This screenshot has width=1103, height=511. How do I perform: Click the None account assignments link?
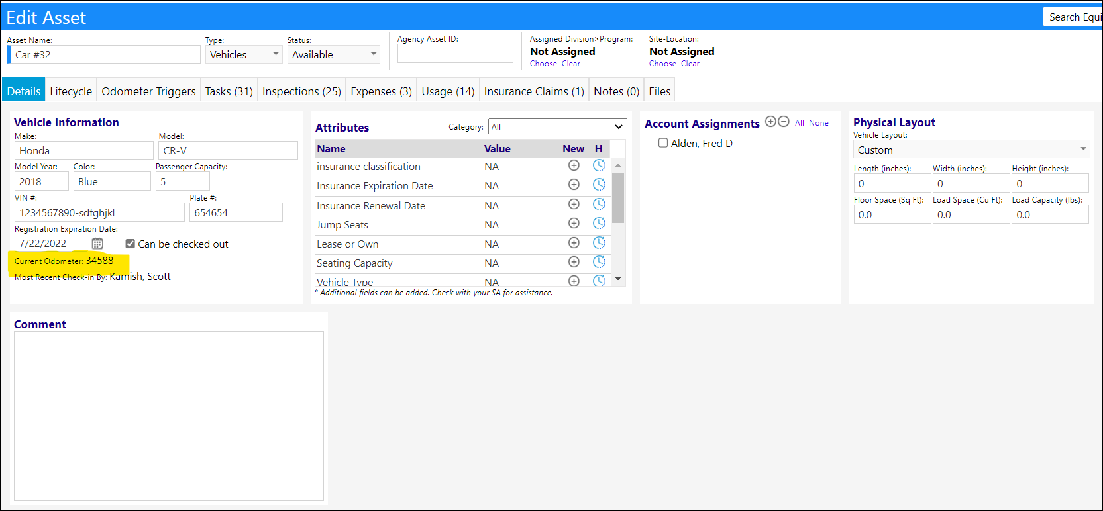[819, 123]
